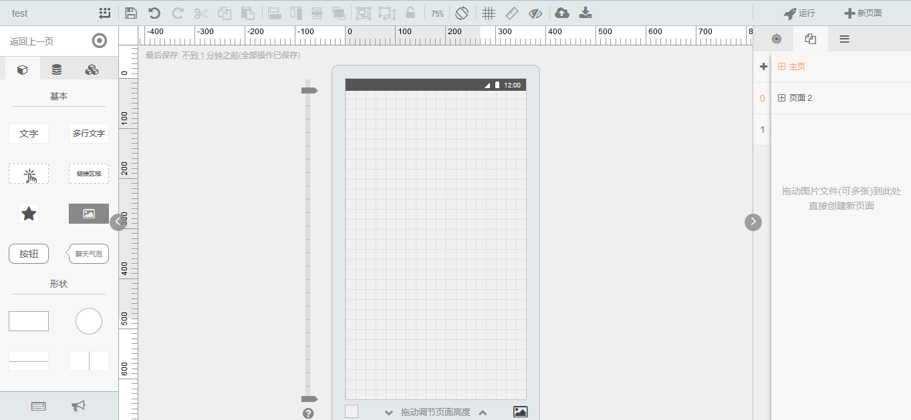Click the down chevron beside 拖动调节页面高度
The width and height of the screenshot is (911, 420).
tap(389, 413)
